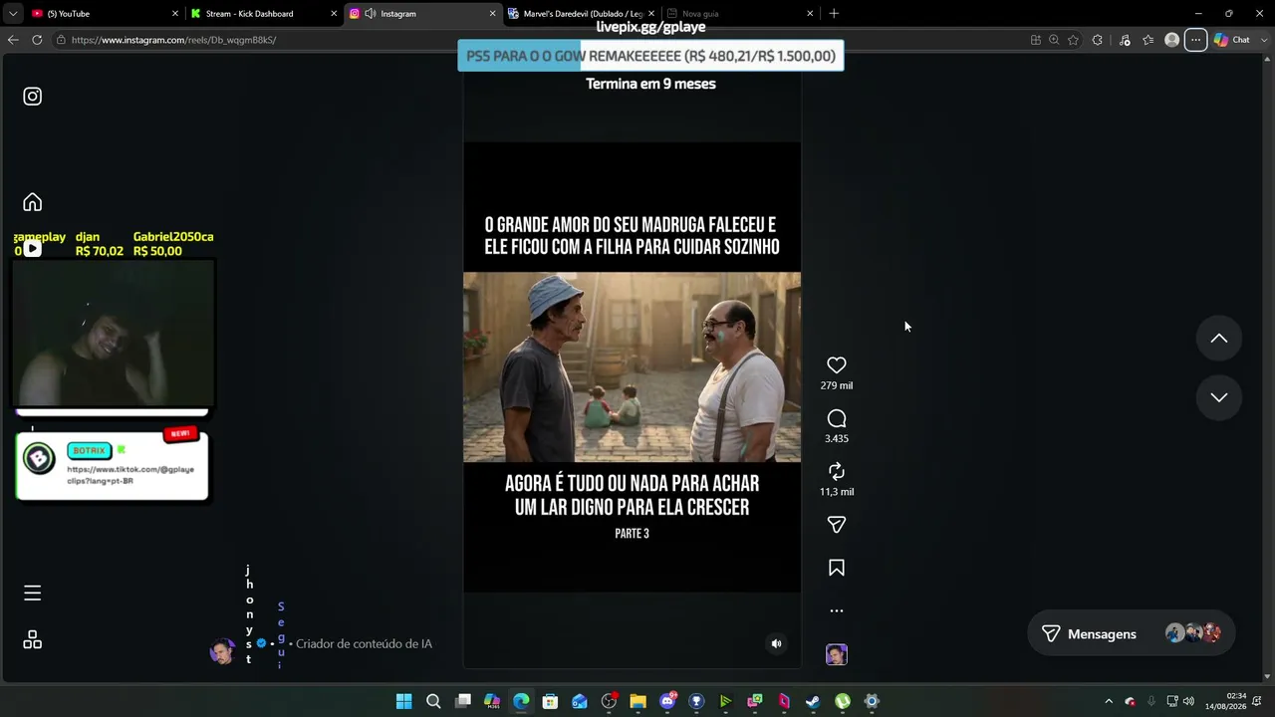Open Microsoft 365 Copilot from taskbar
This screenshot has height=717, width=1275.
coord(492,701)
